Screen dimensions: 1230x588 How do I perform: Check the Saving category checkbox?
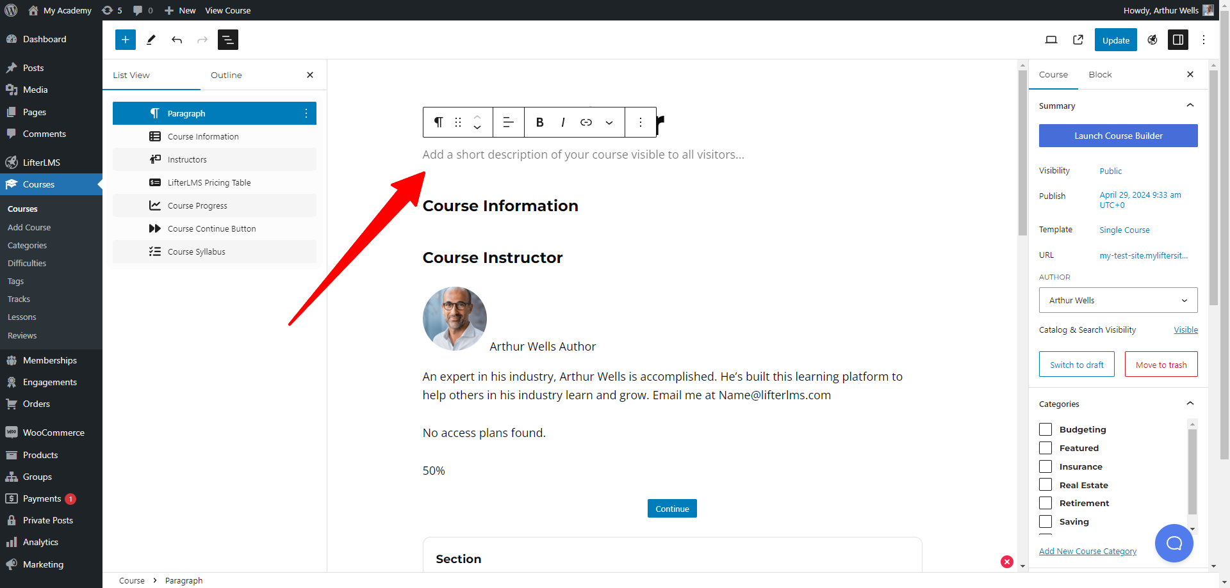1045,521
